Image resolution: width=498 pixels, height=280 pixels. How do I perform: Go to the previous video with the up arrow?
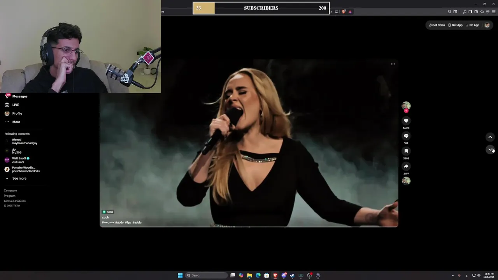pyautogui.click(x=490, y=137)
